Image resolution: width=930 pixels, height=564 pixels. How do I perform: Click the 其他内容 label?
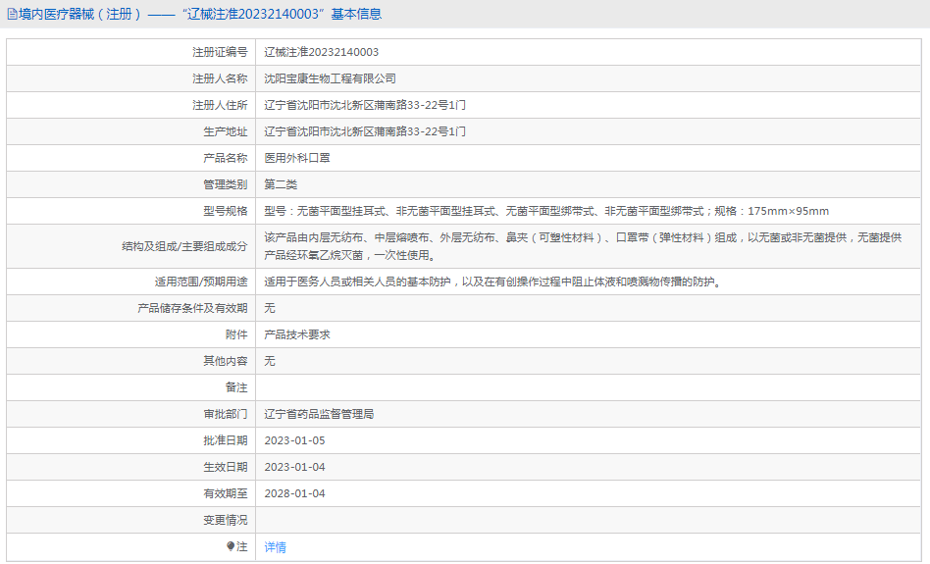[225, 361]
